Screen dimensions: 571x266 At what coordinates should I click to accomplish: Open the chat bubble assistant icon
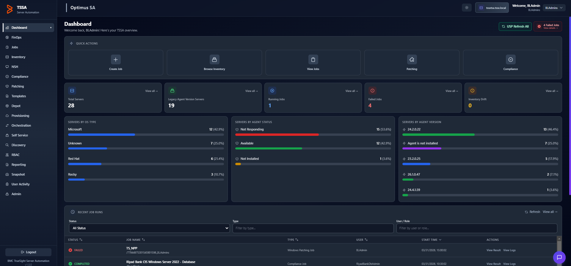[x=559, y=257]
